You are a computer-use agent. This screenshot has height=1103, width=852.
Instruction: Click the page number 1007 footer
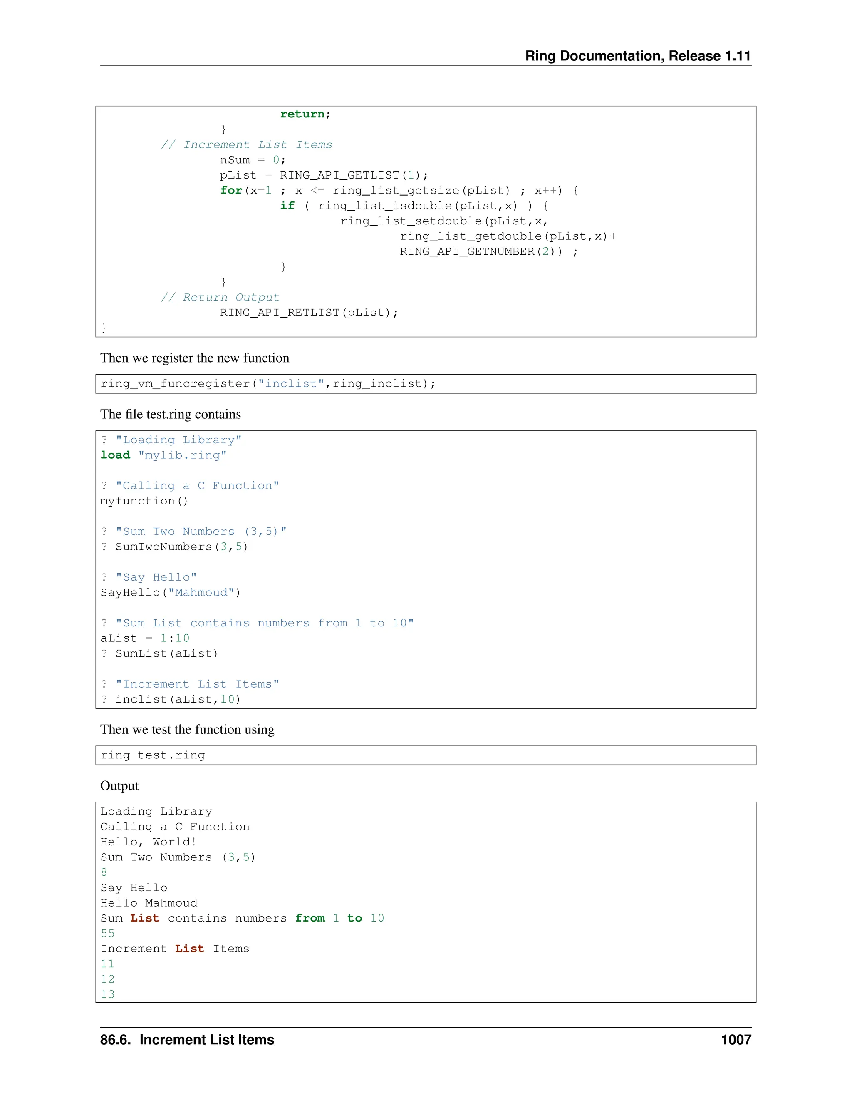[x=736, y=1040]
